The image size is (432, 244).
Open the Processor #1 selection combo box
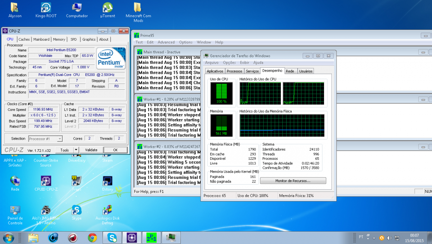point(45,139)
